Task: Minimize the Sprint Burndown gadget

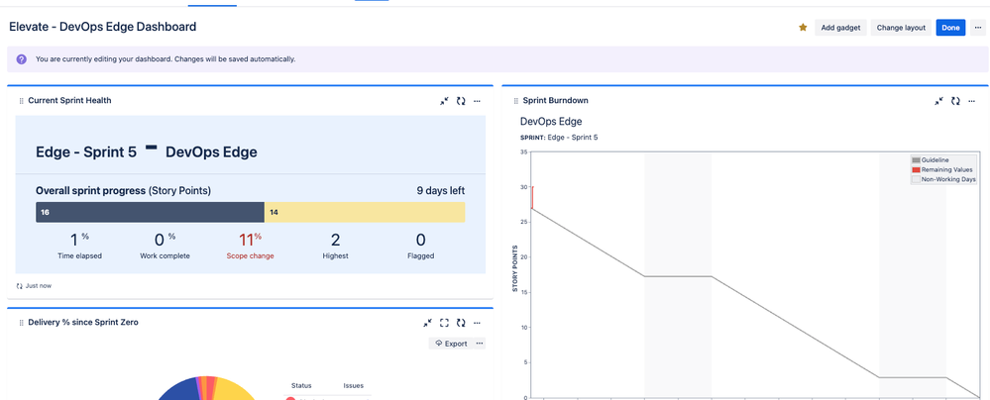Action: pyautogui.click(x=939, y=101)
